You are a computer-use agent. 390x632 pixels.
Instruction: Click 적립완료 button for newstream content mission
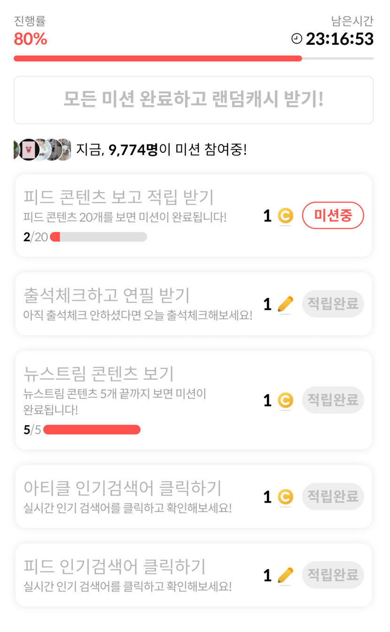coord(333,400)
